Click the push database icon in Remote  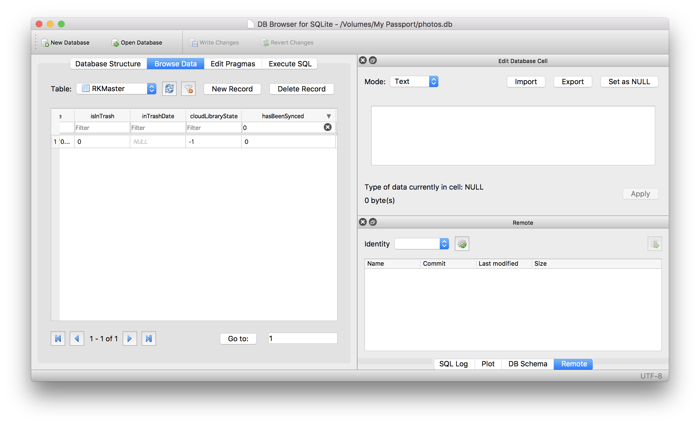(655, 244)
